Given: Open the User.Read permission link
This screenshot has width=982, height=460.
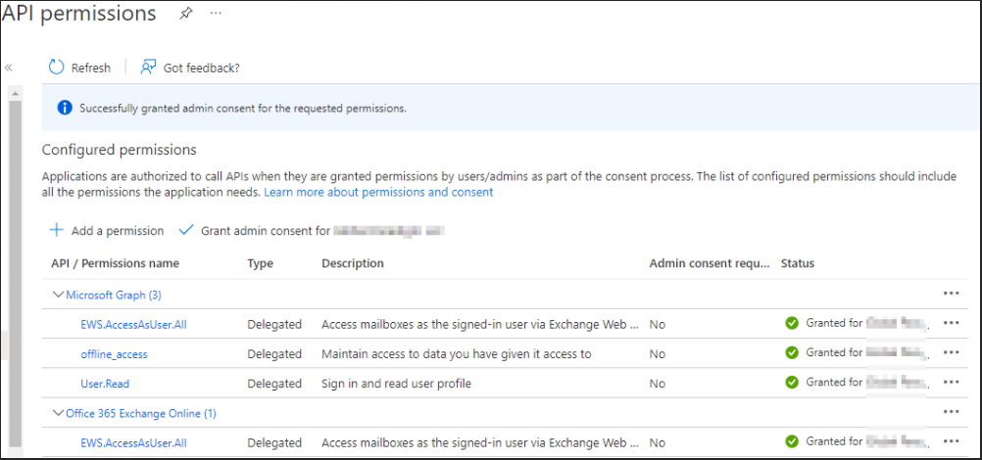Looking at the screenshot, I should pyautogui.click(x=106, y=384).
